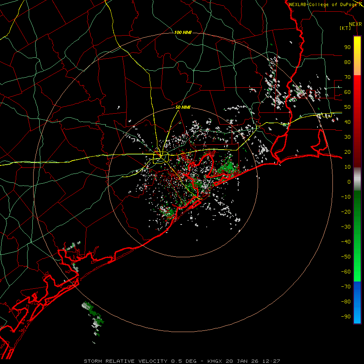This screenshot has width=364, height=364.
Task: Click the 90 value on velocity scale
Action: click(x=347, y=47)
